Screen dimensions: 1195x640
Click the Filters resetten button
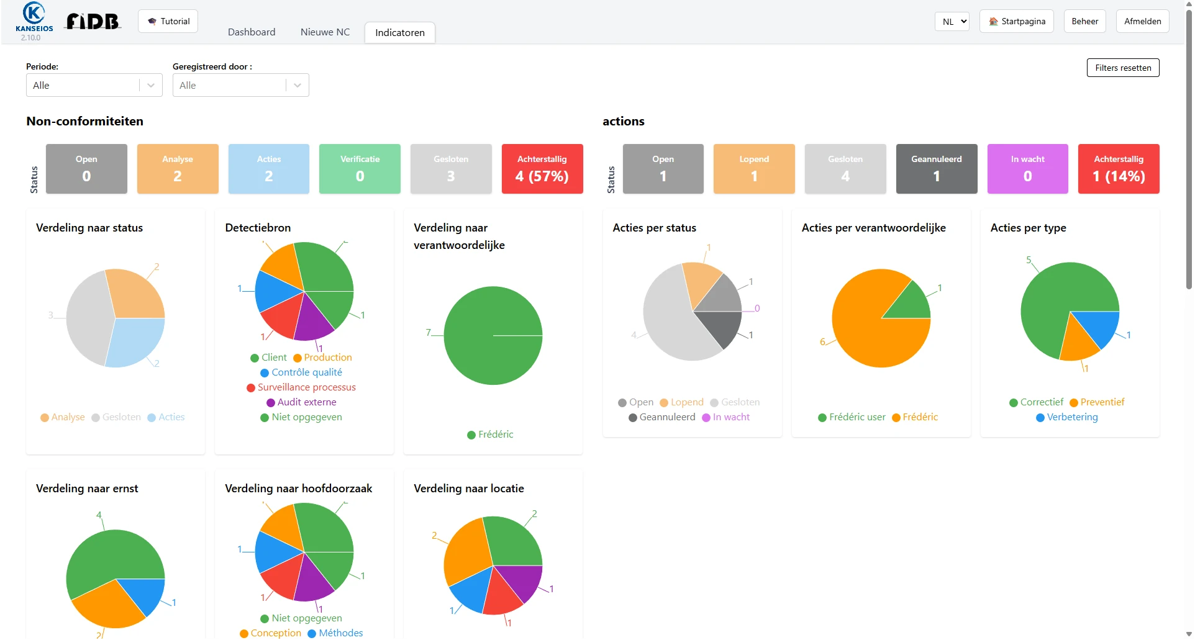[1122, 68]
